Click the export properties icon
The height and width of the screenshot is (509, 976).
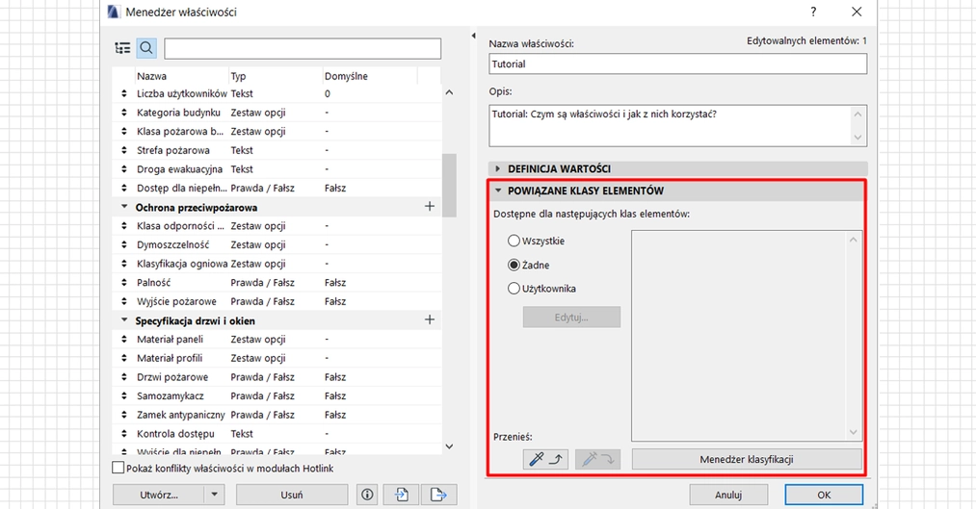[x=438, y=495]
